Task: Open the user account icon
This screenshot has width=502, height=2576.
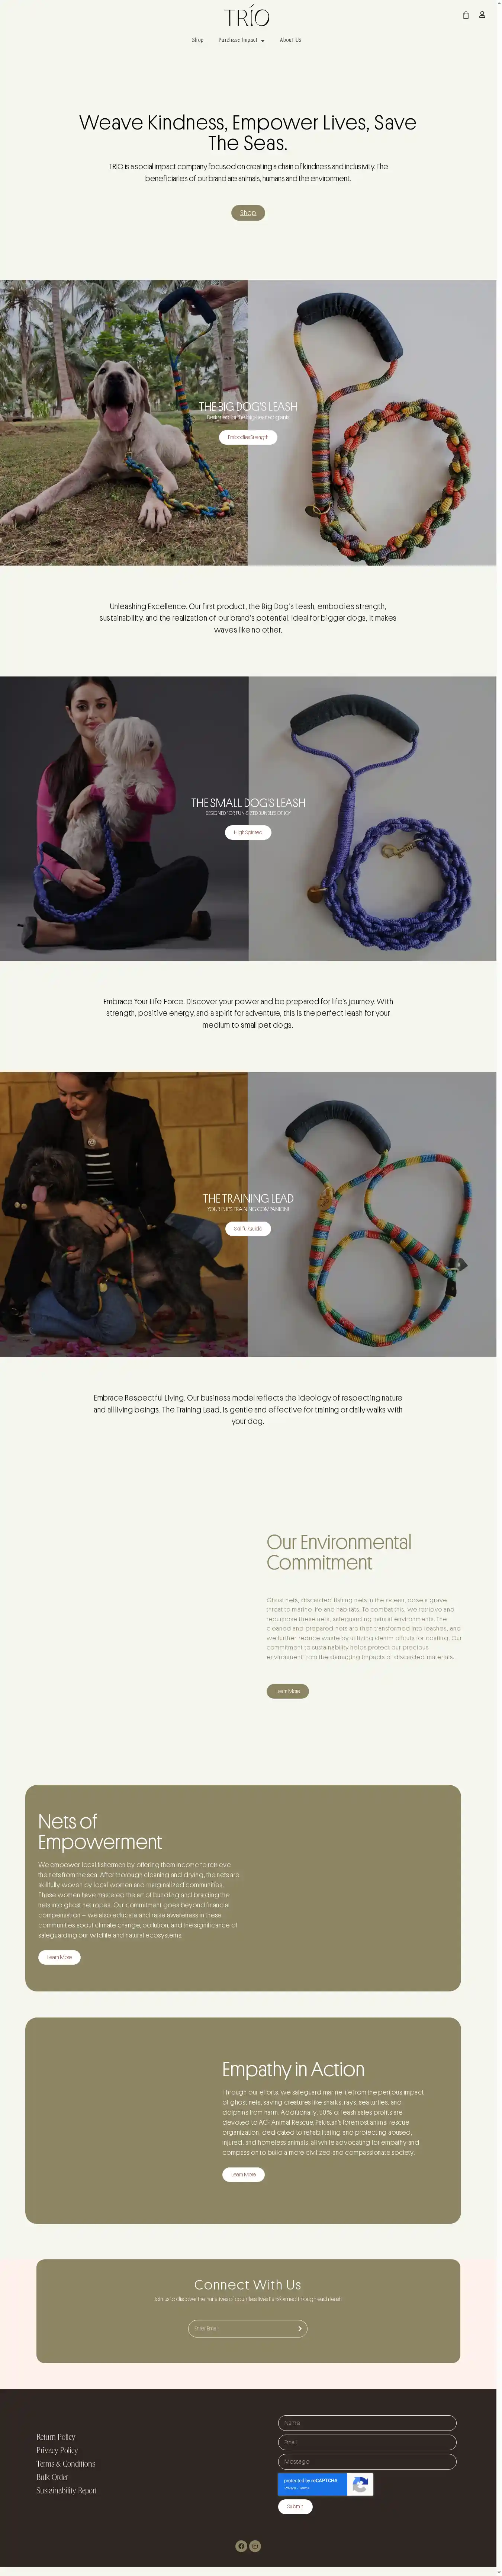Action: [482, 15]
